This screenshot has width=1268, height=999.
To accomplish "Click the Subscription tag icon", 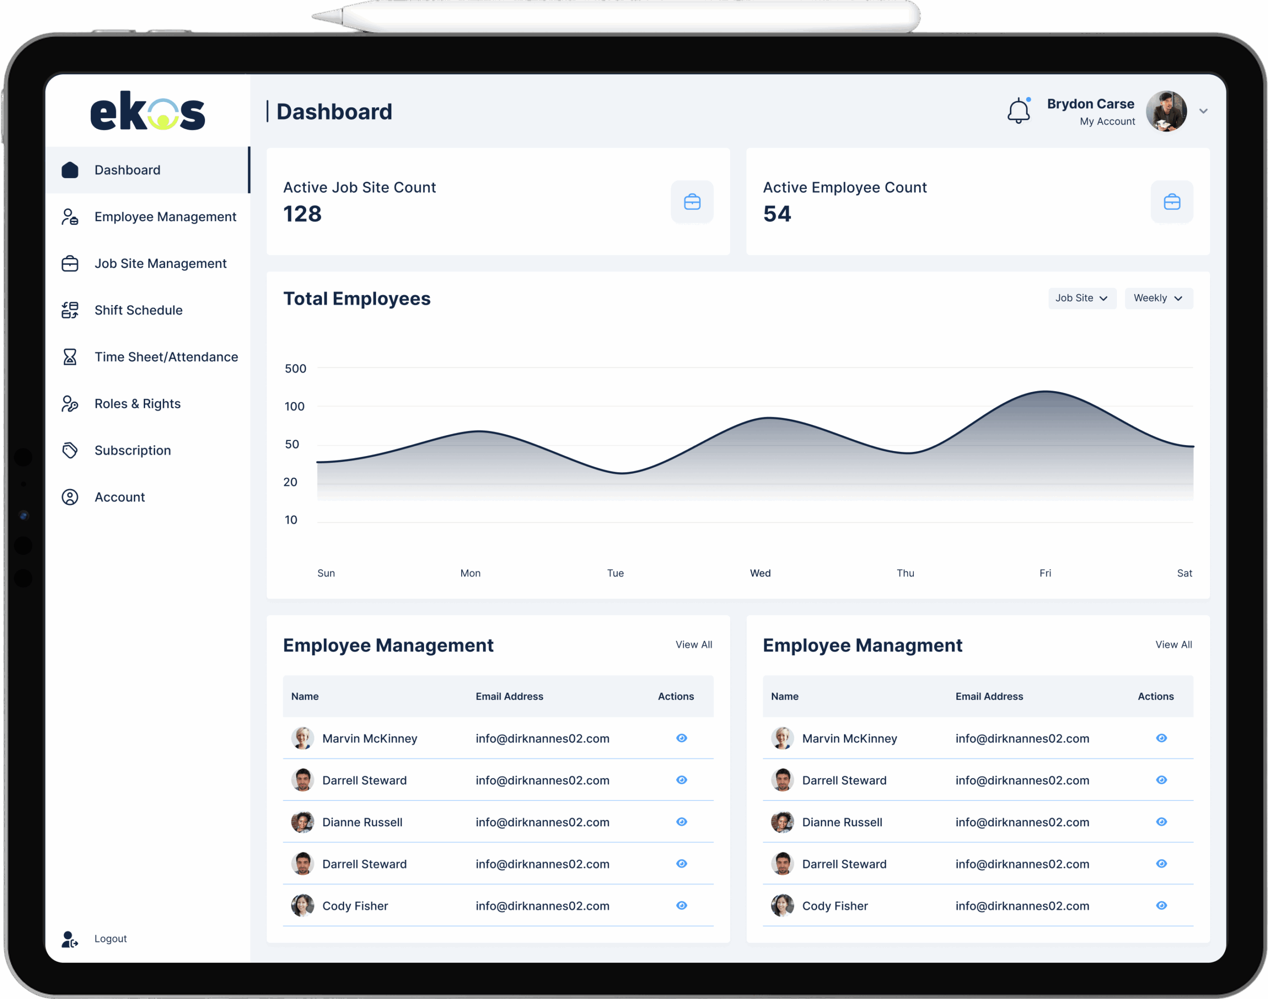I will tap(70, 450).
